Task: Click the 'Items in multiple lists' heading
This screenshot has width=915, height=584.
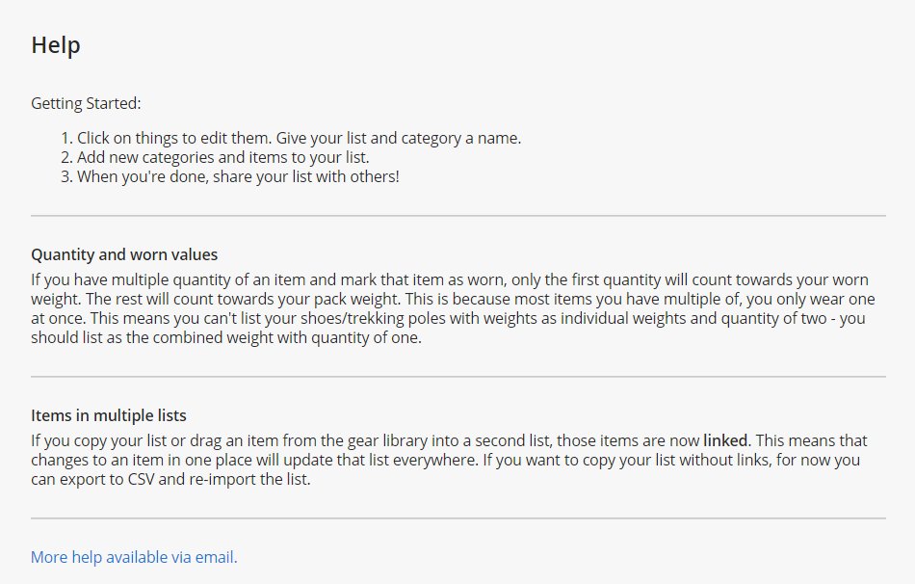Action: [x=109, y=416]
